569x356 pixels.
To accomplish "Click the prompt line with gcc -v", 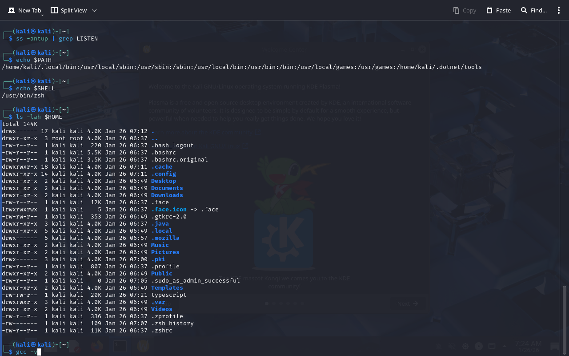I will (27, 352).
